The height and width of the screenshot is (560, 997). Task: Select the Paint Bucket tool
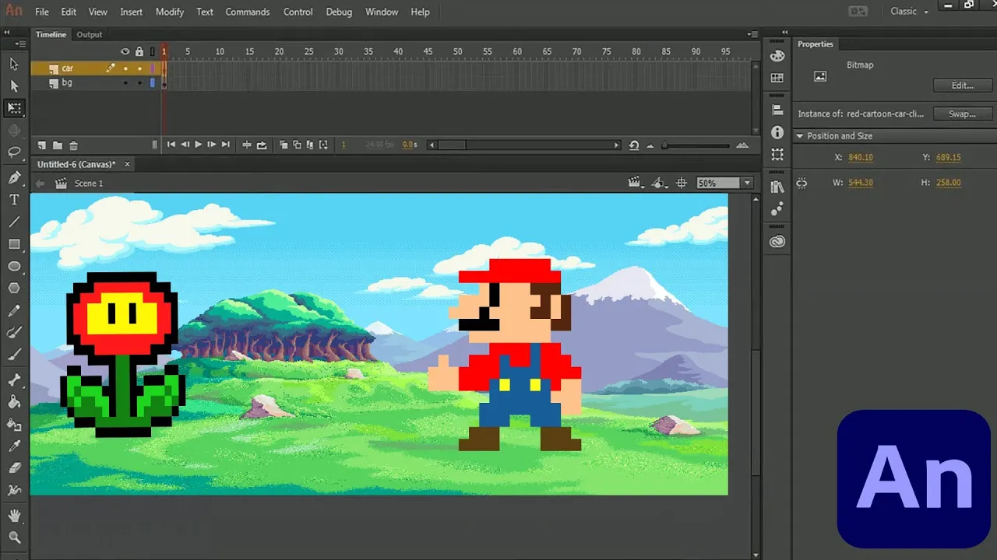[x=14, y=402]
